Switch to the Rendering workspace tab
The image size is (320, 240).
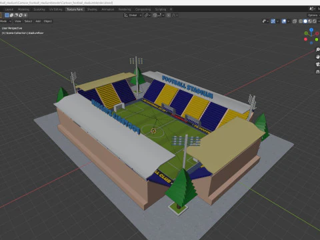click(x=125, y=9)
